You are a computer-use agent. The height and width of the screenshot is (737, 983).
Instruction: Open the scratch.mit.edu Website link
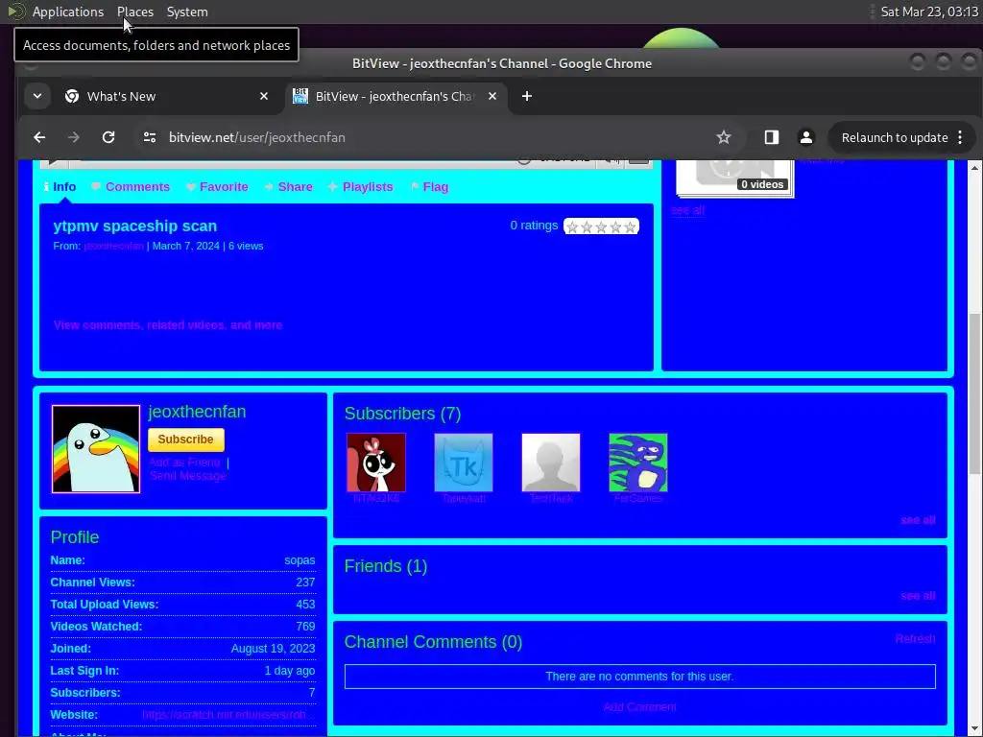pos(228,715)
